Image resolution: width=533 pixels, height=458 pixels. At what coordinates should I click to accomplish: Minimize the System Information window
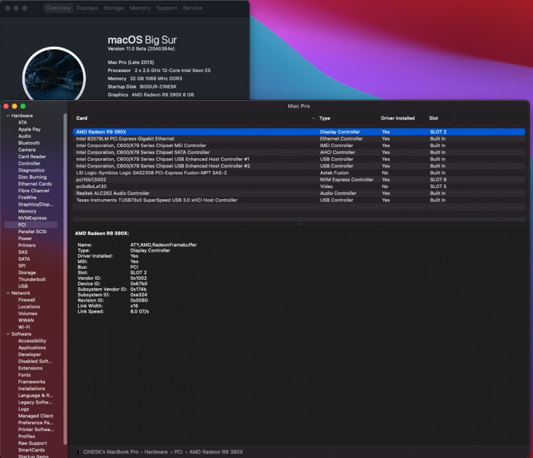coord(15,106)
